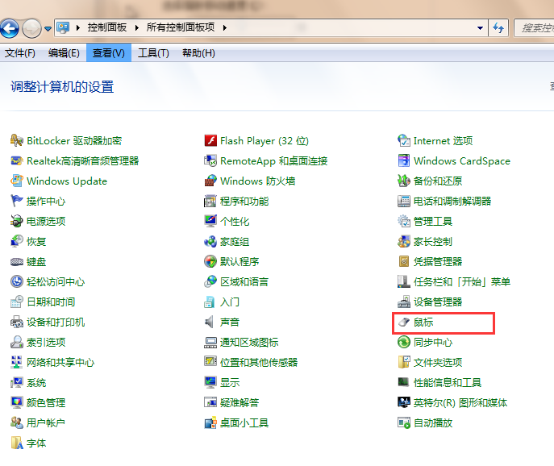This screenshot has height=466, width=554.
Task: Click the 所有控制面板项 breadcrumb
Action: tap(181, 27)
